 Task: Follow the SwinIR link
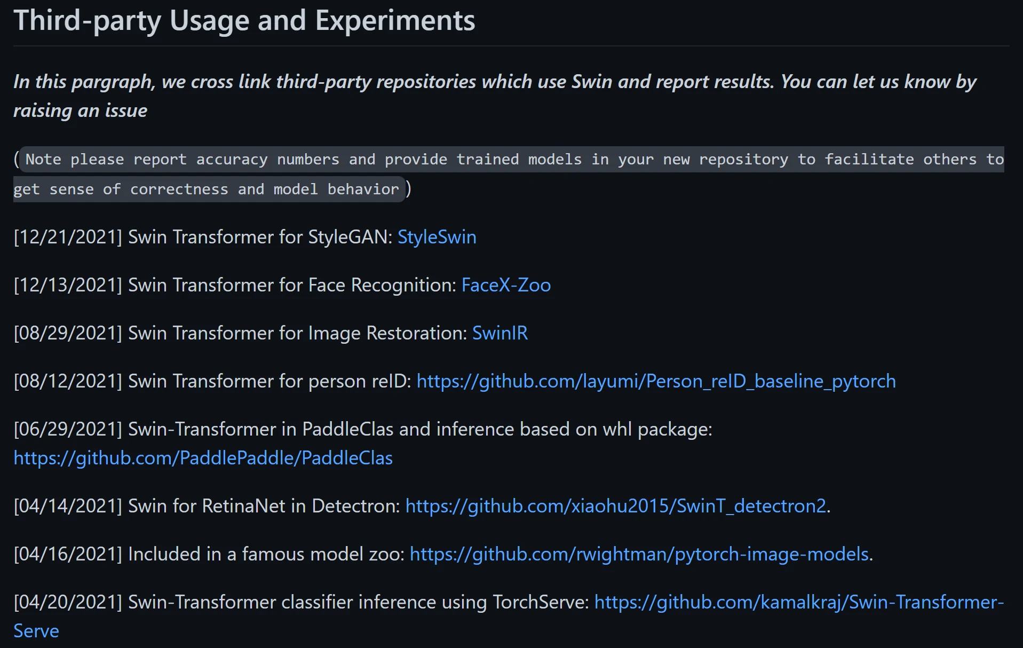coord(499,333)
